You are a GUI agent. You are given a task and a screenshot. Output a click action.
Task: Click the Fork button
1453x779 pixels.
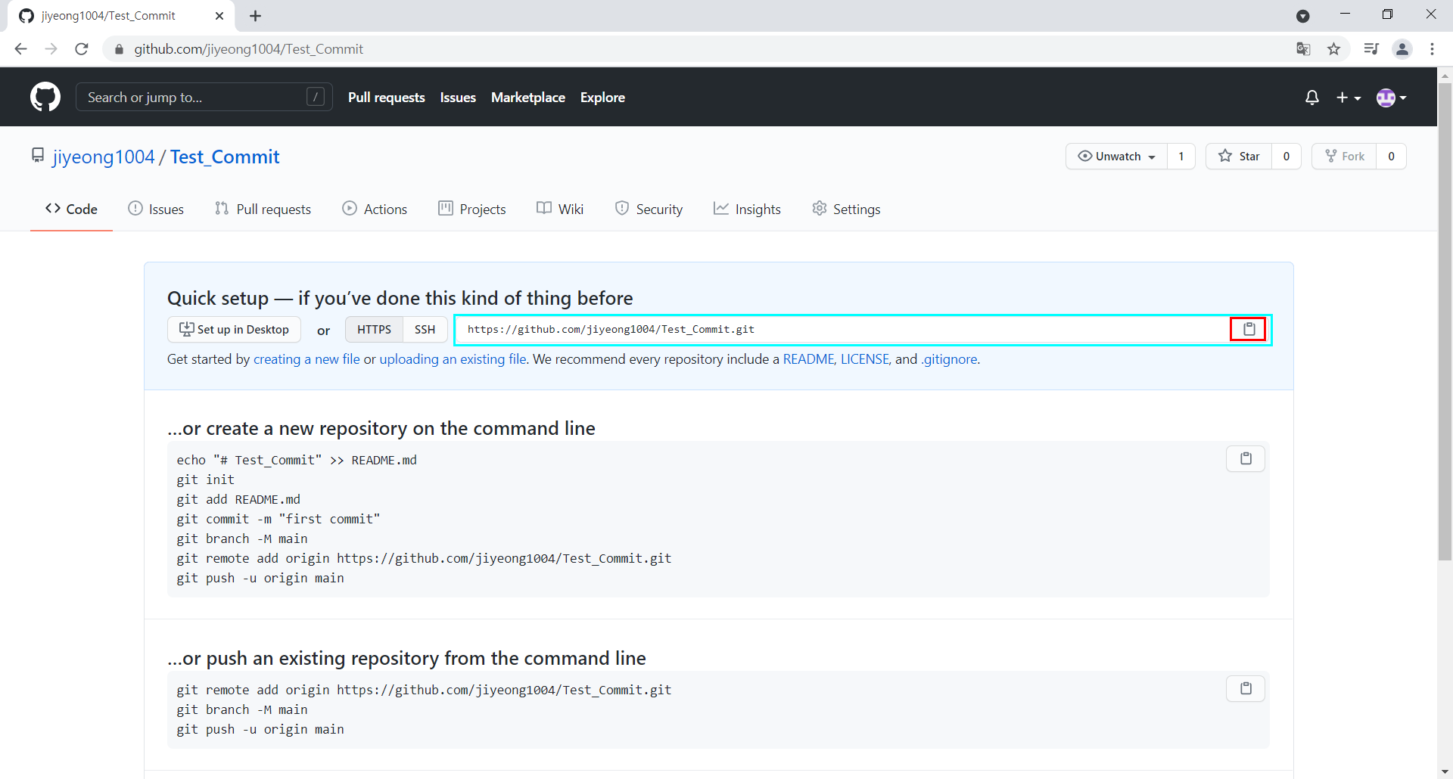pos(1345,156)
